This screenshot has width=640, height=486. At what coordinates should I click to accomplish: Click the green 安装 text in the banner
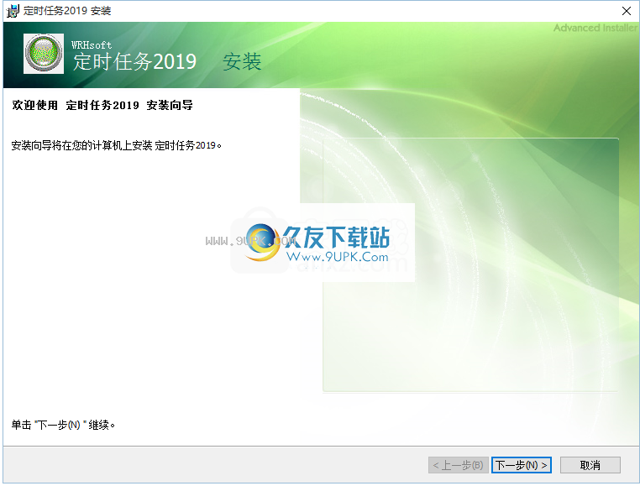(242, 62)
